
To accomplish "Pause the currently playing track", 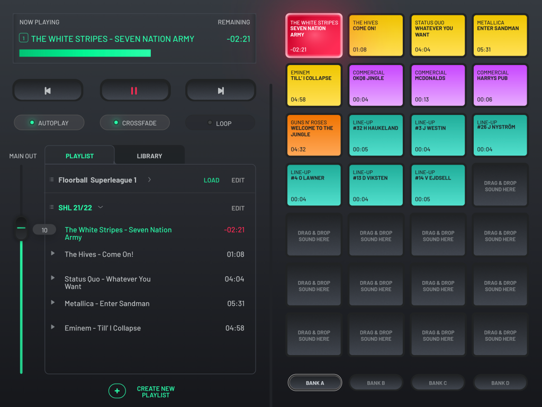I will (134, 91).
